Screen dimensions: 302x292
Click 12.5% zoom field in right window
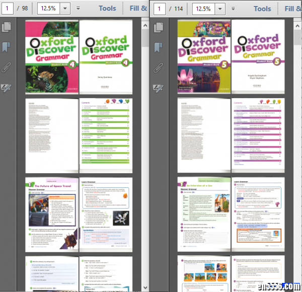(x=203, y=9)
